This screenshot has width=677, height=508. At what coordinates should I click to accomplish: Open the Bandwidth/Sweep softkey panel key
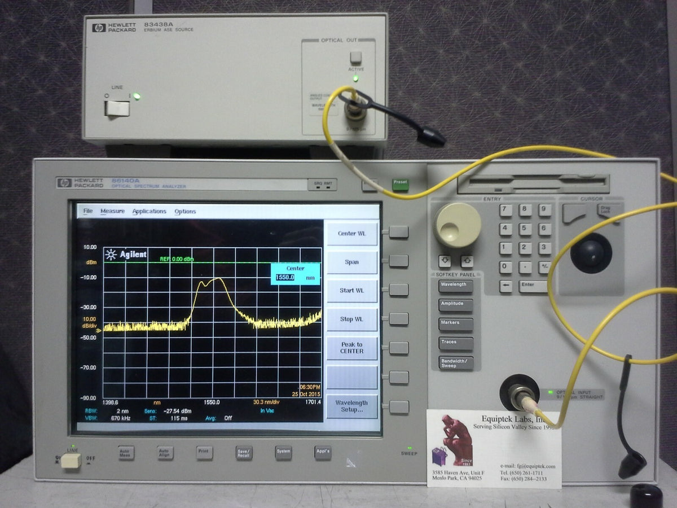point(455,363)
